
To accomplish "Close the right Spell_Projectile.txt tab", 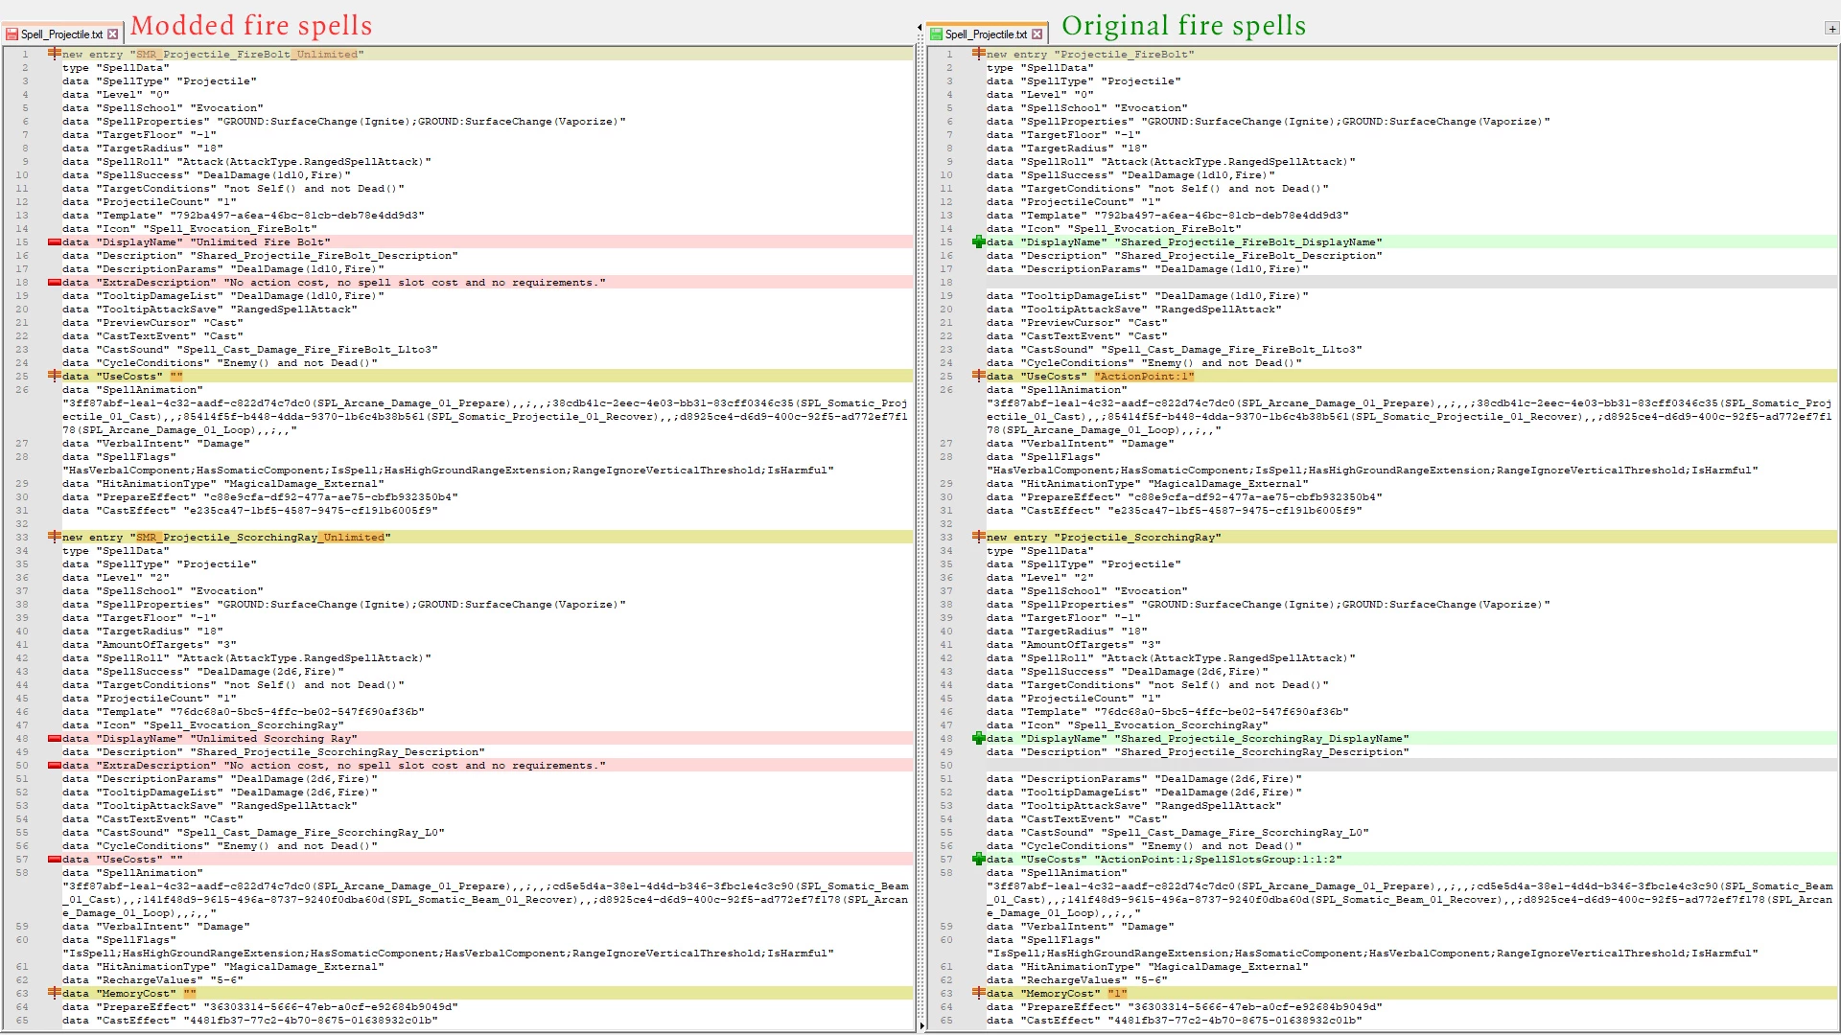I will (1037, 34).
